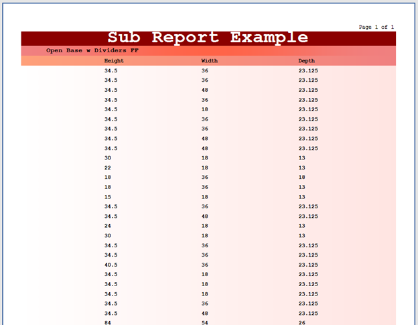
Task: Choose Width '18' in the Height 24 row
Action: tap(204, 226)
